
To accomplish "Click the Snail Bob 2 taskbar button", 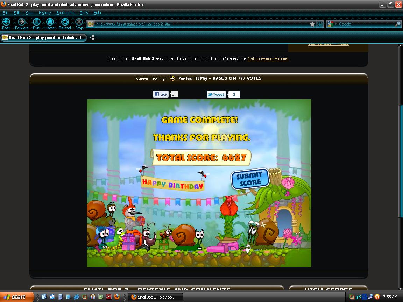I will click(155, 297).
